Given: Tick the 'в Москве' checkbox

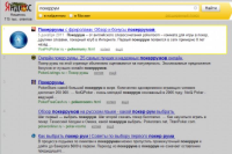Looking at the screenshot, I should pos(71,16).
